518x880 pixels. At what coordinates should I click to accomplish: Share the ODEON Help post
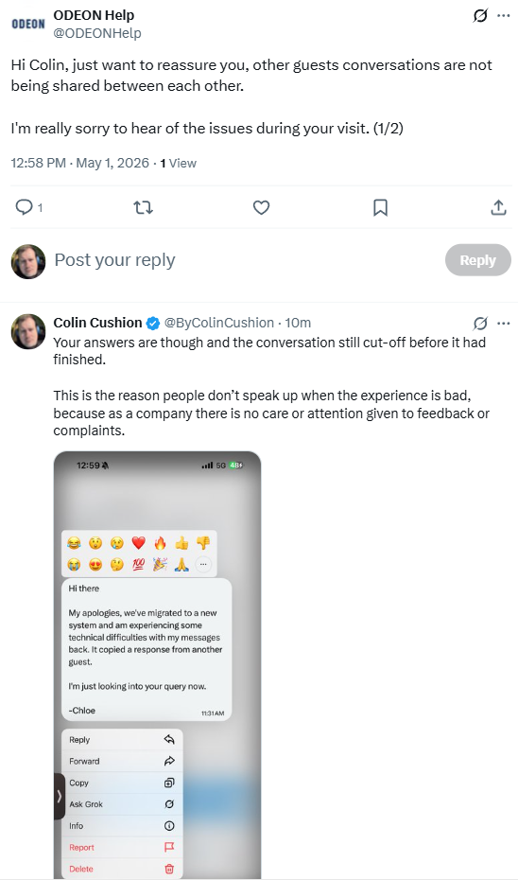click(498, 207)
